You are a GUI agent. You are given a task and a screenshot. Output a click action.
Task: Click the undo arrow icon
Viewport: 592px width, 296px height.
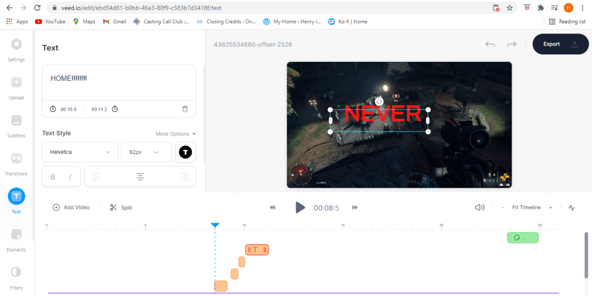coord(490,44)
